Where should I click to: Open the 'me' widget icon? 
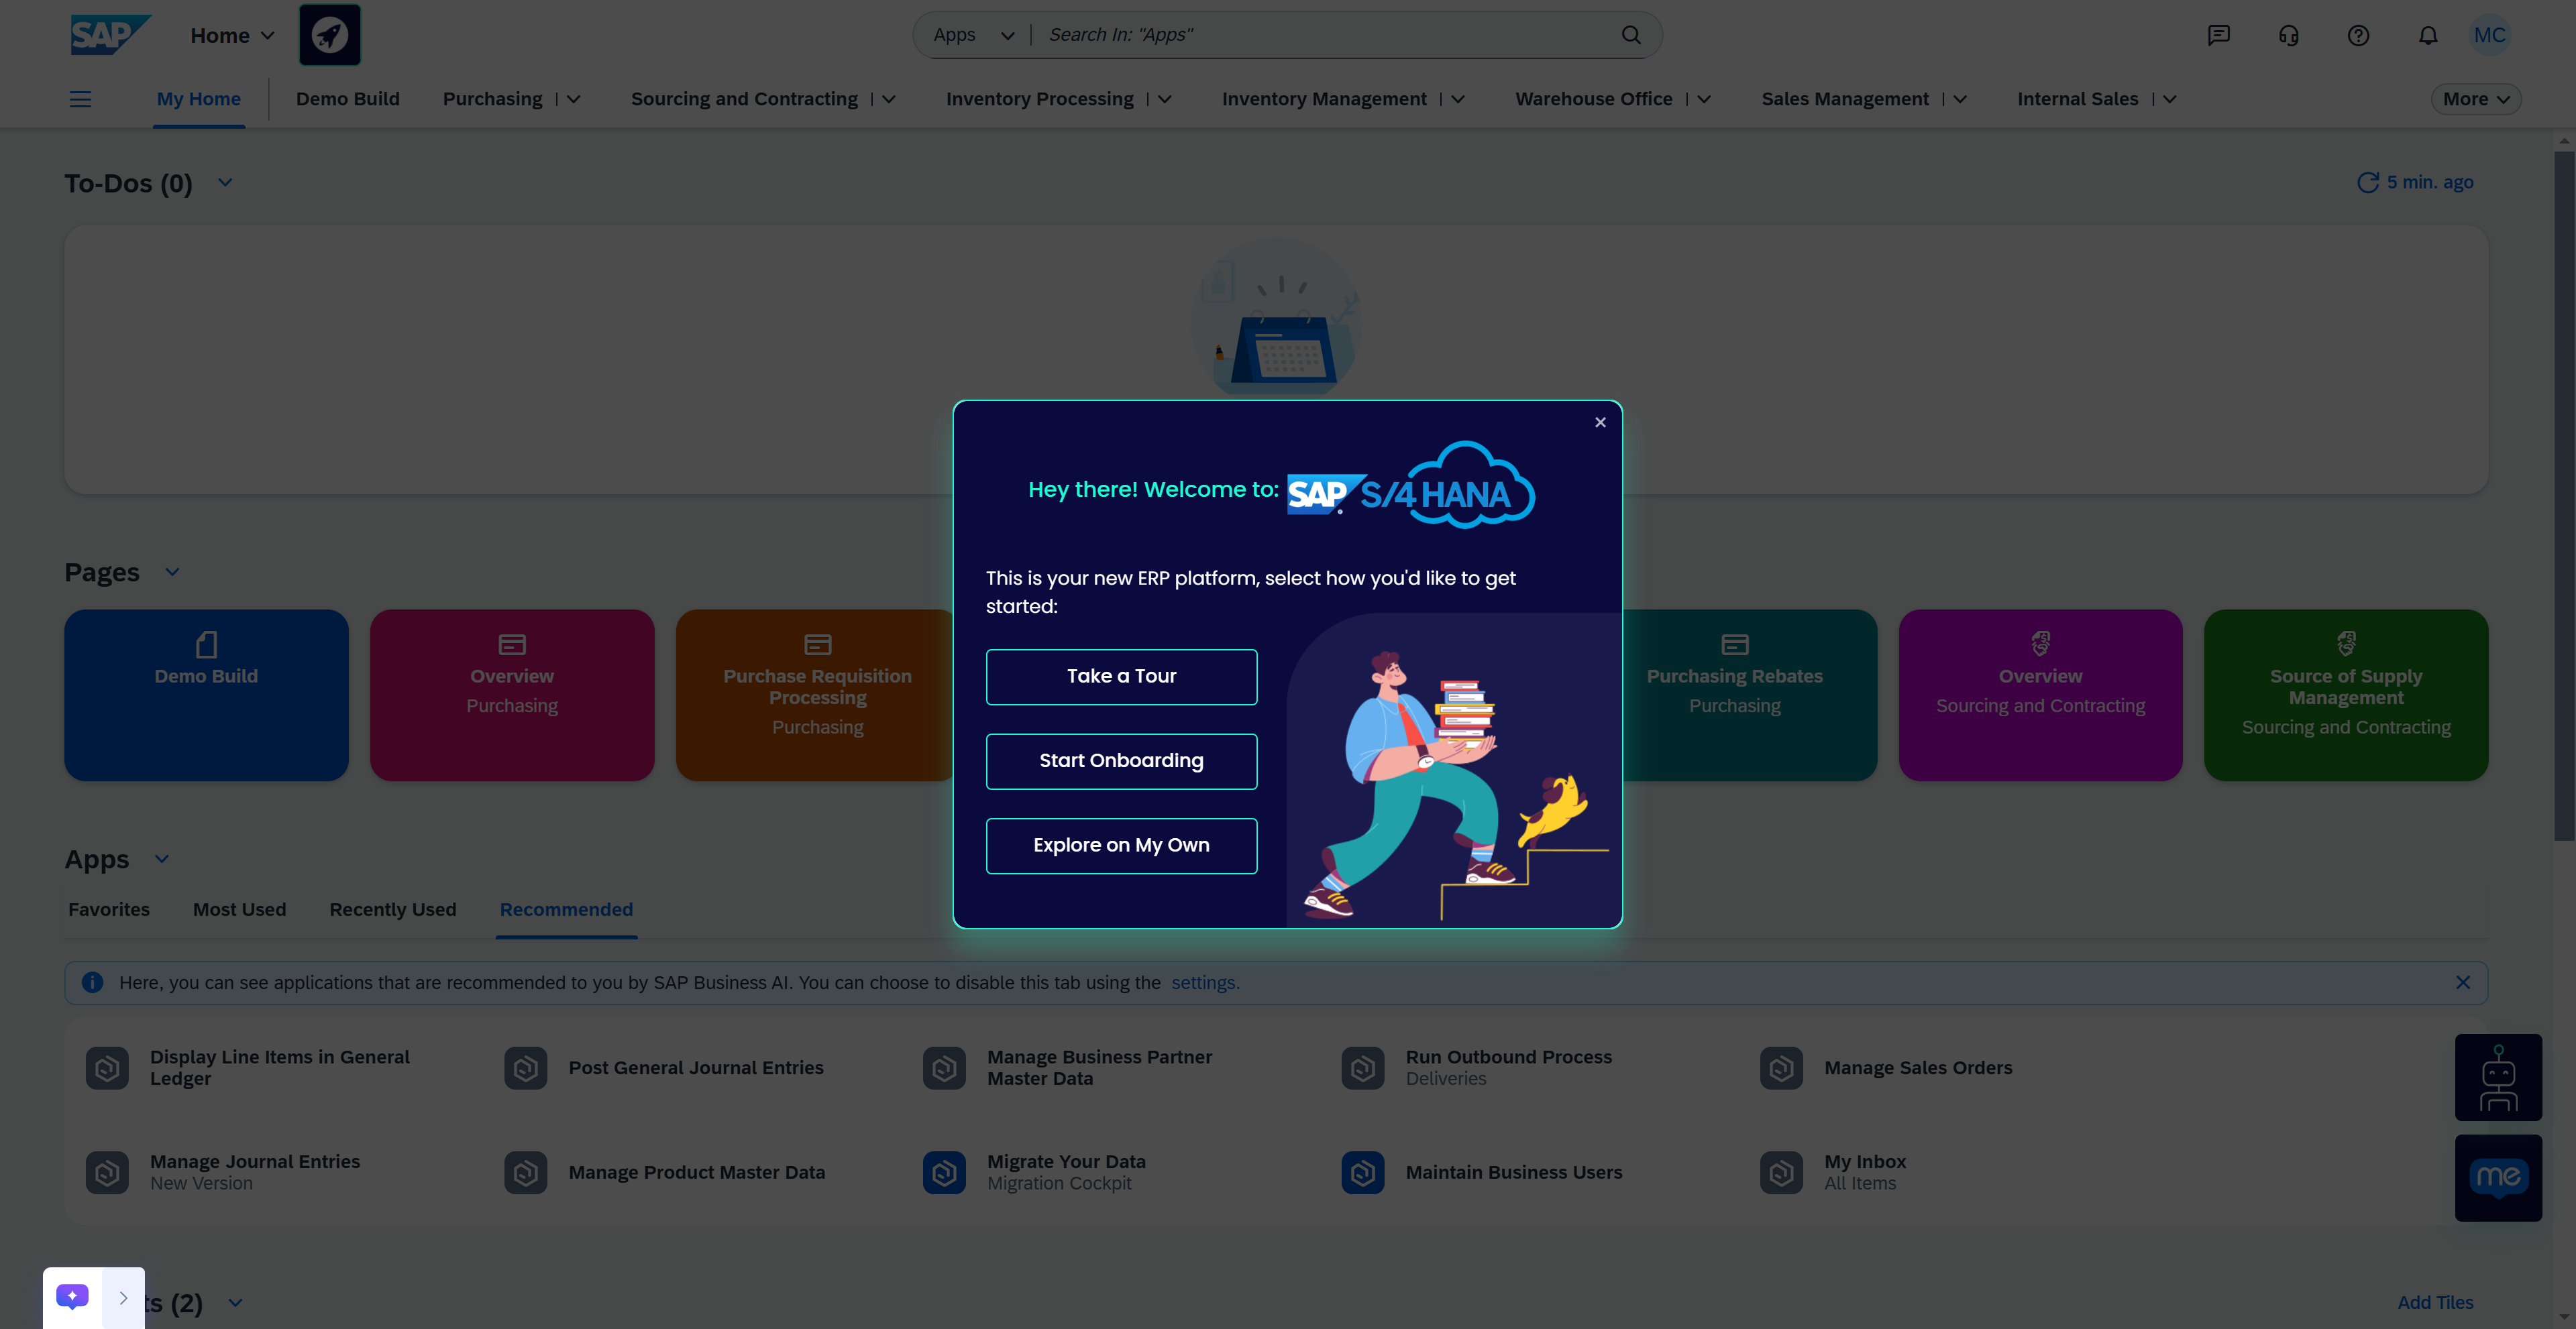[x=2498, y=1177]
